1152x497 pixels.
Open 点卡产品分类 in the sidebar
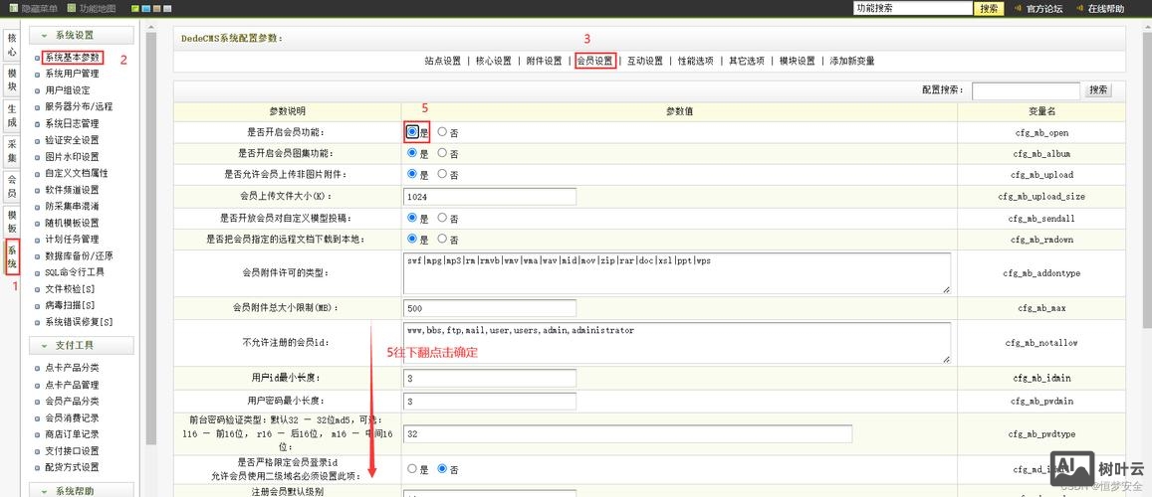pos(72,368)
